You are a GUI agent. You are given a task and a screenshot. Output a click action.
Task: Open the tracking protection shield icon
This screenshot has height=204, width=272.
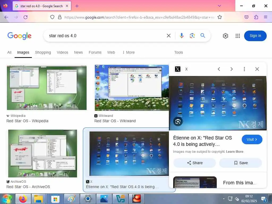[x=52, y=17]
